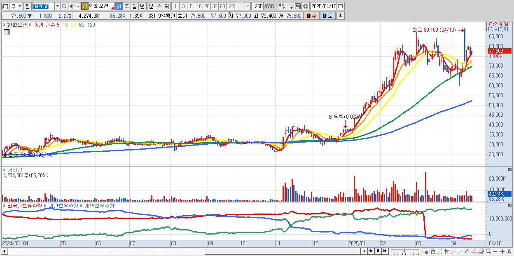Click the 외국인보유수량 indicator label
Screen dimensions: 514x256
[24, 205]
